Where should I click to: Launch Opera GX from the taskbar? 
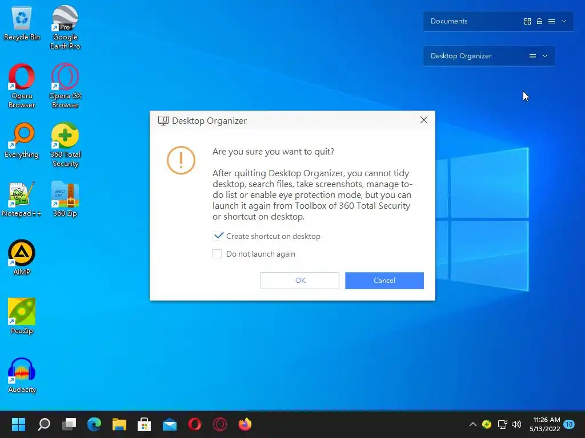220,424
